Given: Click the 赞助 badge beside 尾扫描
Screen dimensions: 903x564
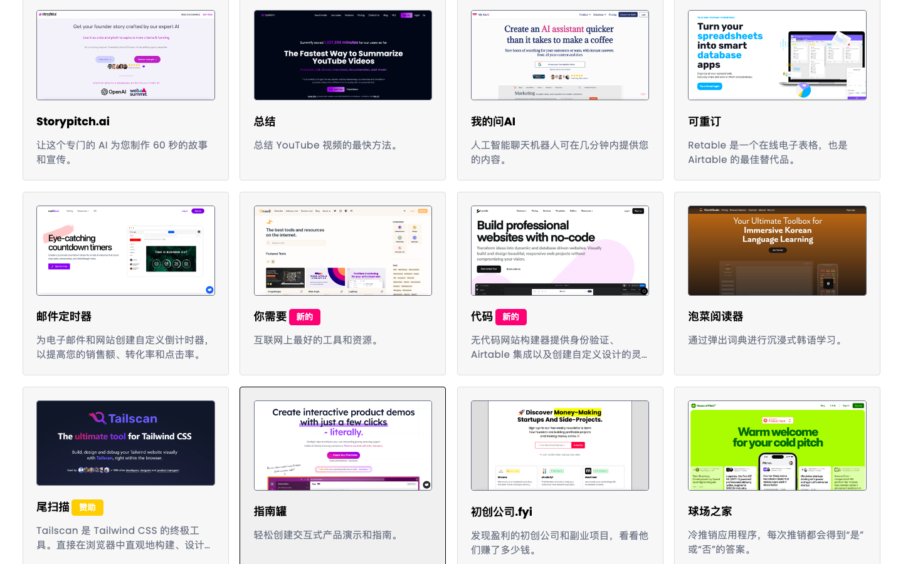Looking at the screenshot, I should click(88, 508).
